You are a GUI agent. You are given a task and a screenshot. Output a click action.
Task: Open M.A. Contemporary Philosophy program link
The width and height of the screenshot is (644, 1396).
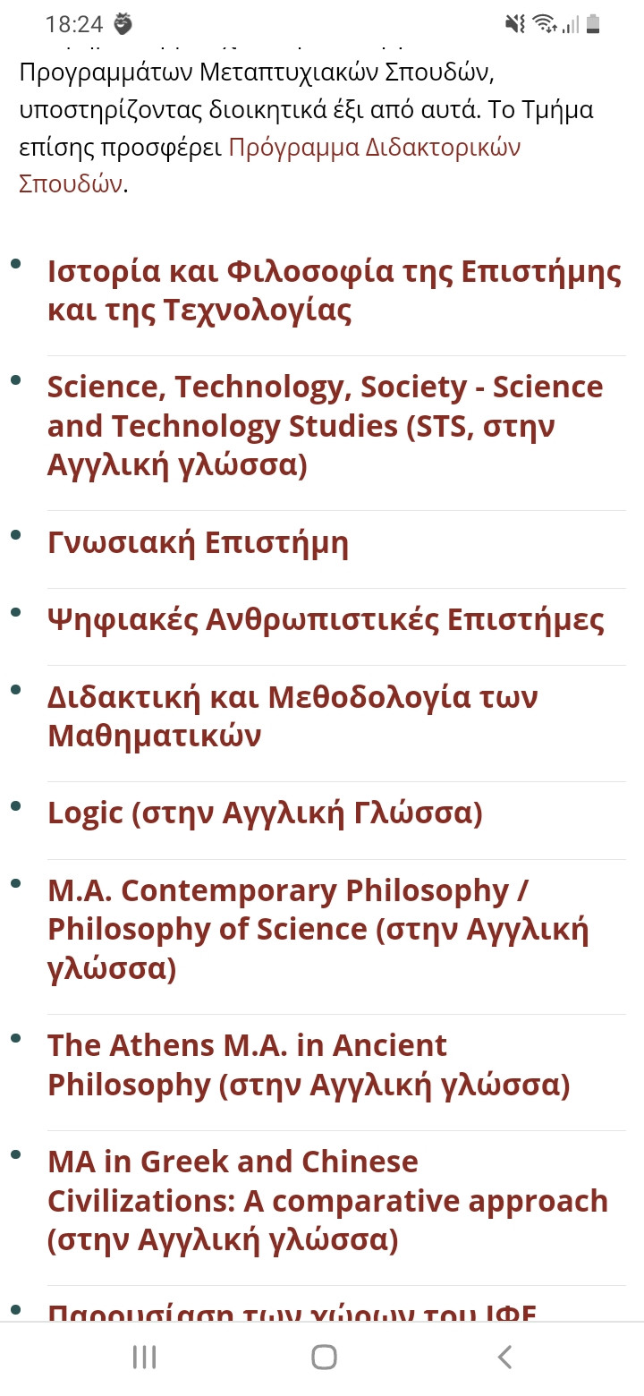[318, 929]
